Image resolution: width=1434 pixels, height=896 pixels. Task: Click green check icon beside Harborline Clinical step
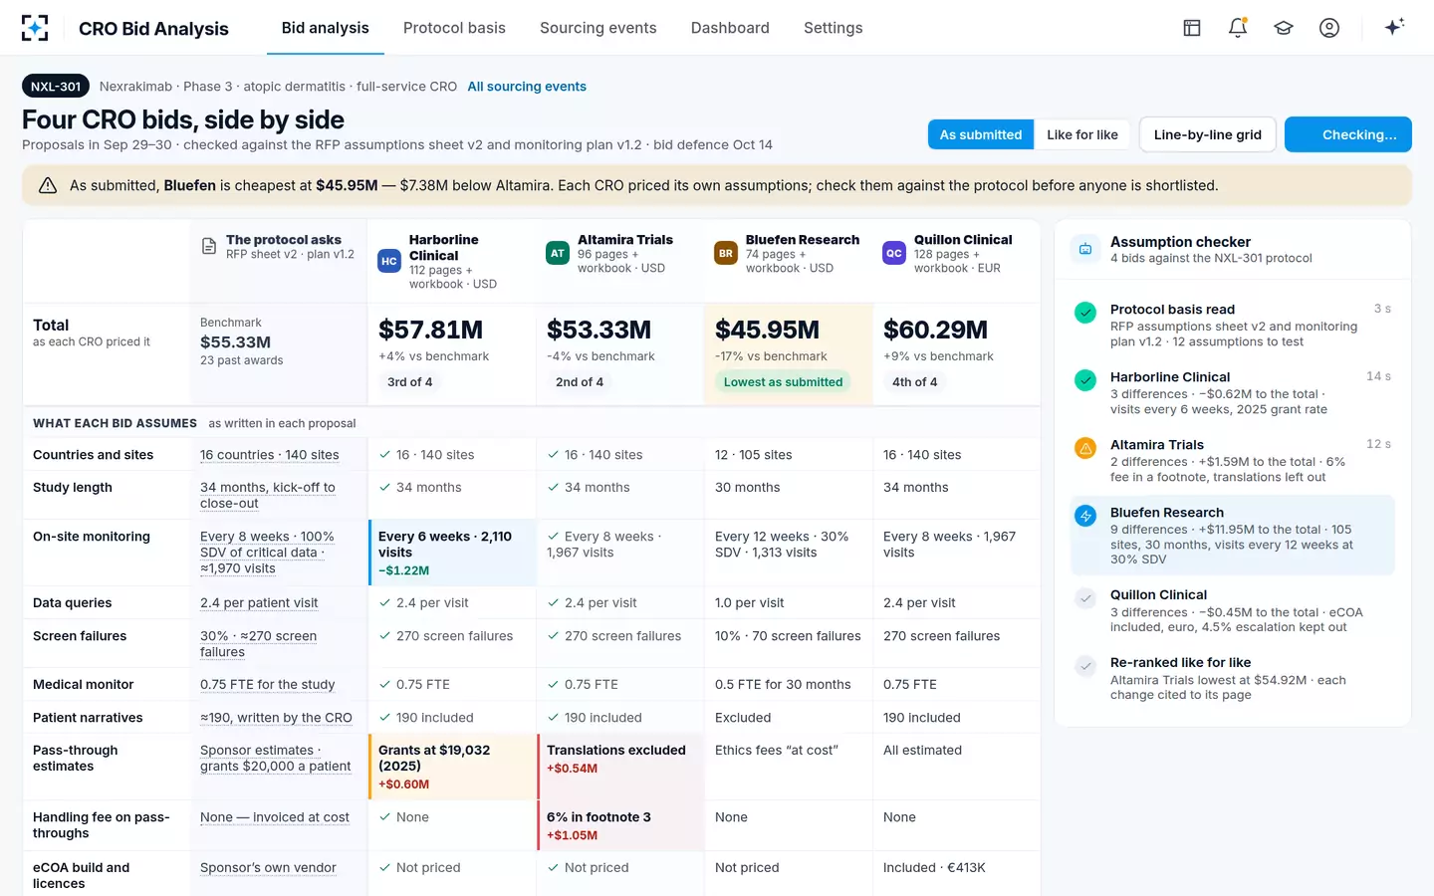click(x=1085, y=380)
